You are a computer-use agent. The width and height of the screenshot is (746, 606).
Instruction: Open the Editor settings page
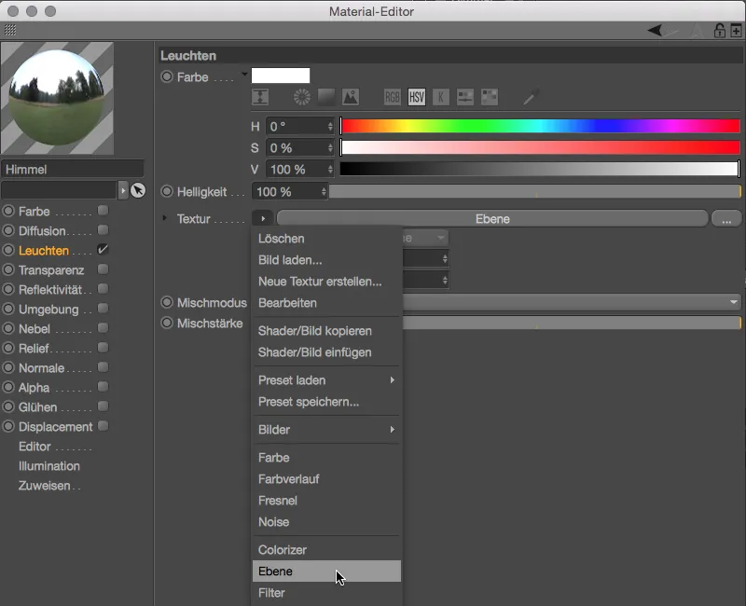(x=35, y=447)
